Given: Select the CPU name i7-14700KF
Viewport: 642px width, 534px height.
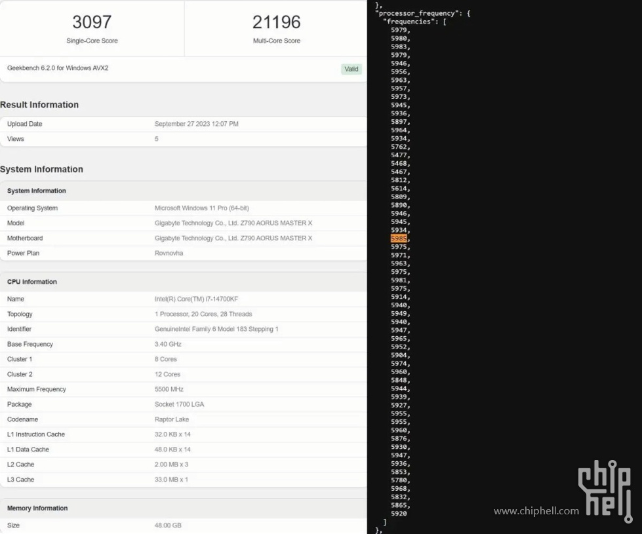Looking at the screenshot, I should (196, 299).
